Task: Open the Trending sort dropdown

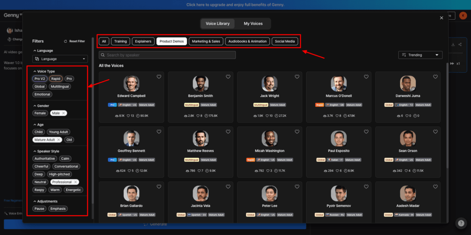Action: click(420, 55)
